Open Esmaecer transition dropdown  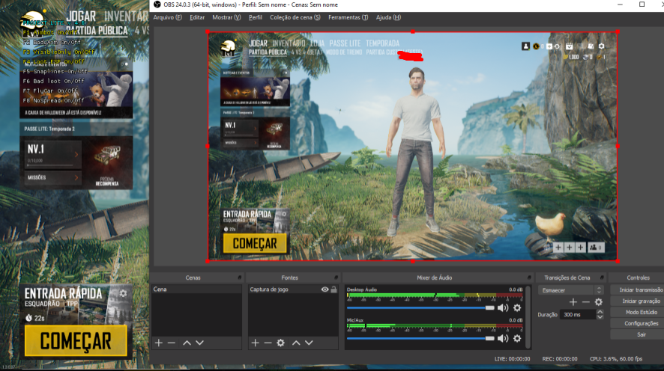tap(570, 290)
